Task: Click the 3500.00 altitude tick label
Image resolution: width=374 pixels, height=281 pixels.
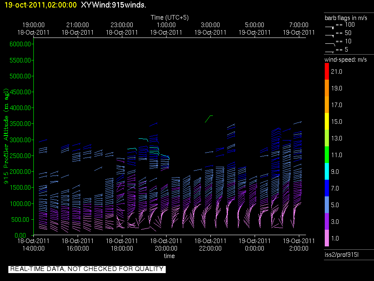Action: (20, 123)
